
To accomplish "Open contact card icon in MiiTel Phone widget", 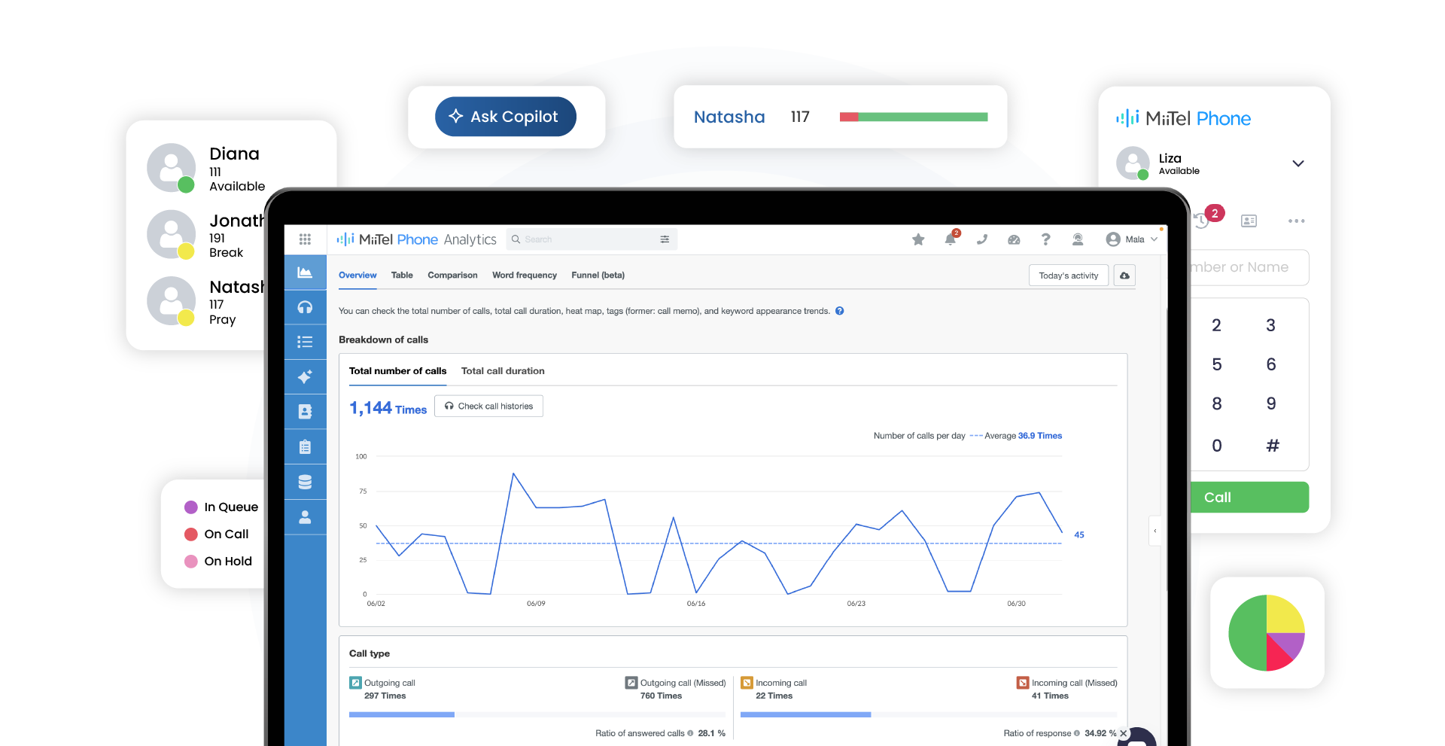I will [1249, 221].
